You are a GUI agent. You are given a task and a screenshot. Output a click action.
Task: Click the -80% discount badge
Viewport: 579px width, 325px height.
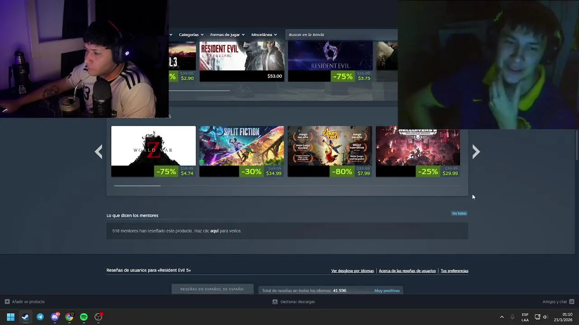point(342,172)
